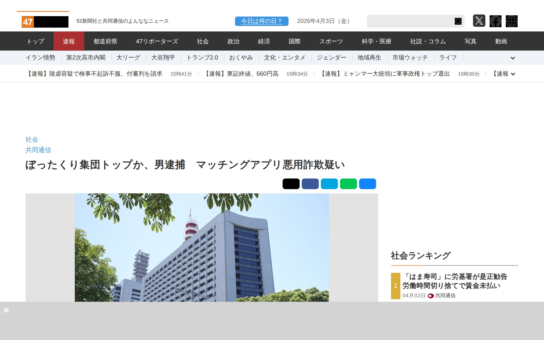Go to スポーツ section
This screenshot has height=340, width=544.
pyautogui.click(x=331, y=41)
